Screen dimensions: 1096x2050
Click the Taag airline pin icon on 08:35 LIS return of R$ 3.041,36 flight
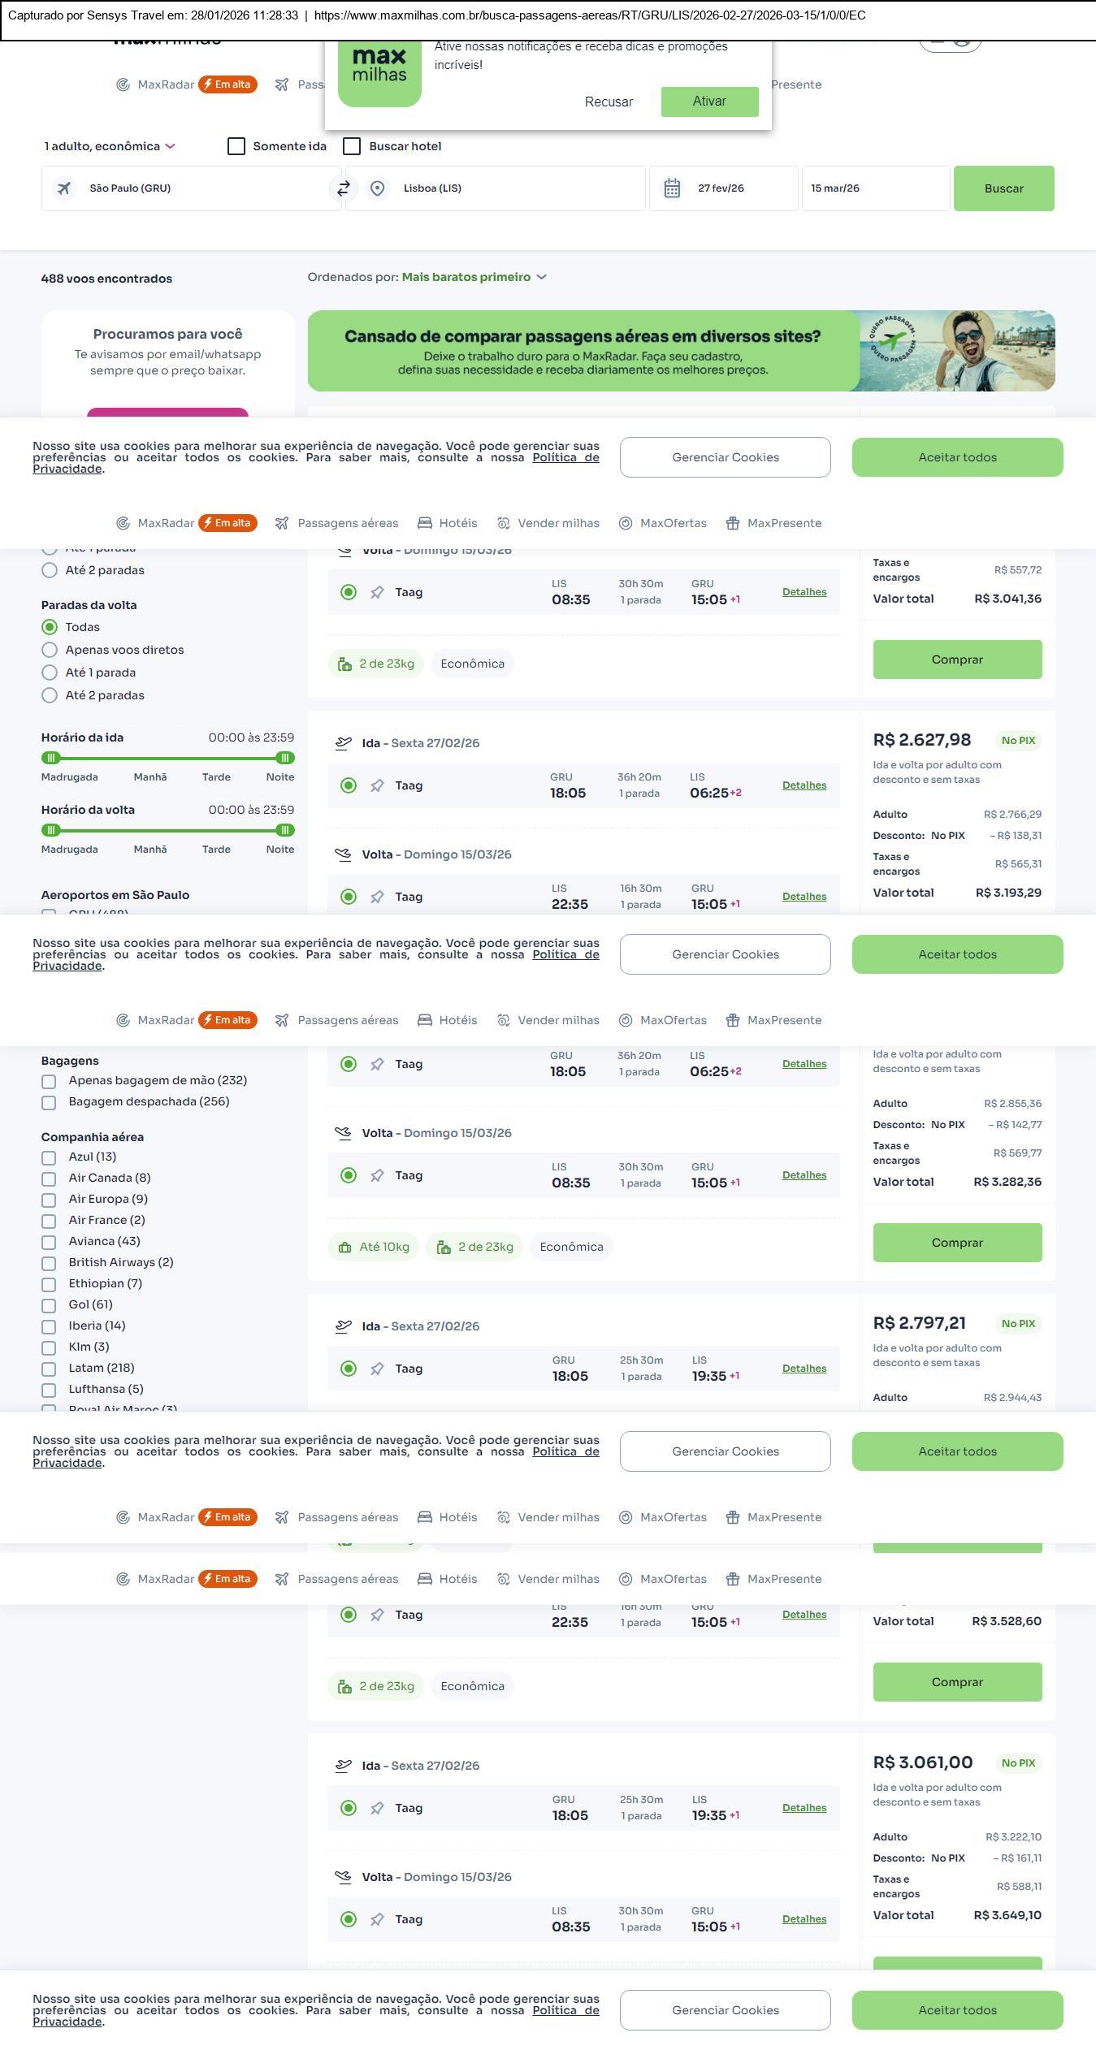point(377,593)
